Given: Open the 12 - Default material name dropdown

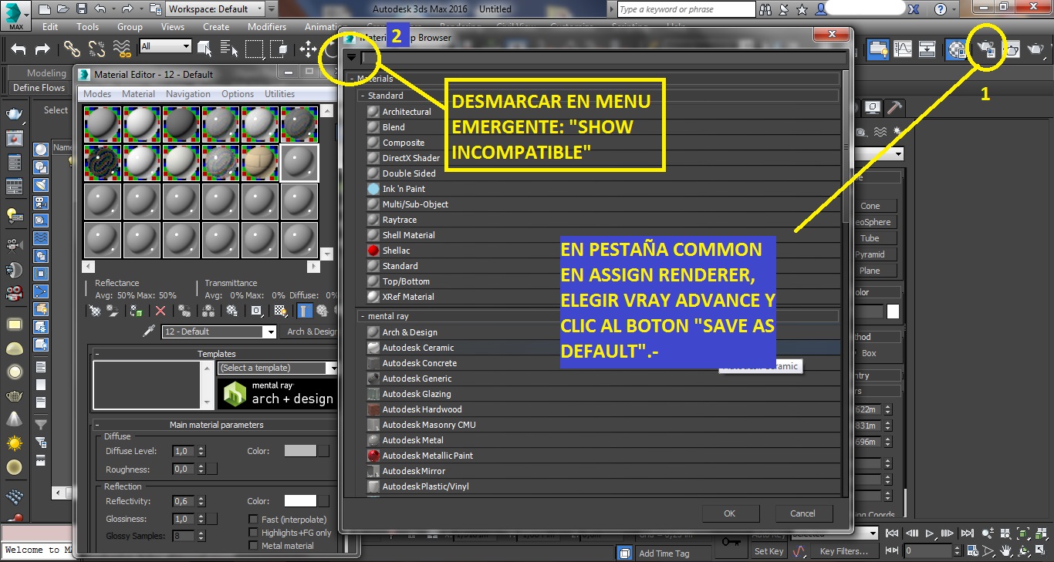Looking at the screenshot, I should [x=219, y=331].
